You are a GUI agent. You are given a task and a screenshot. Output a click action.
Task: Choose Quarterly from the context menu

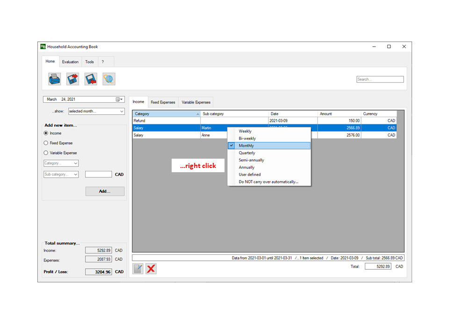click(247, 153)
